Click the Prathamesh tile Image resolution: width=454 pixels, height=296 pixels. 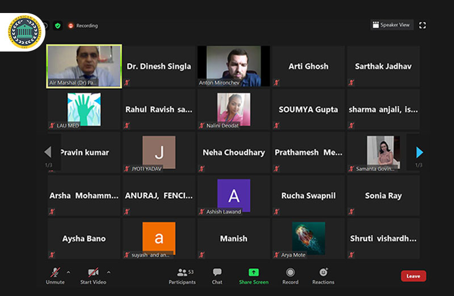[308, 152]
